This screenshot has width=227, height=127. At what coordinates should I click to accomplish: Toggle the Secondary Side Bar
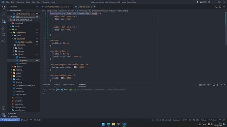(204, 2)
